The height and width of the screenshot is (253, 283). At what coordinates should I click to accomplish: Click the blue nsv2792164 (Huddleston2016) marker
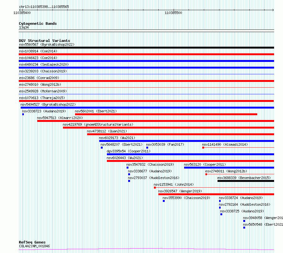(x=220, y=208)
